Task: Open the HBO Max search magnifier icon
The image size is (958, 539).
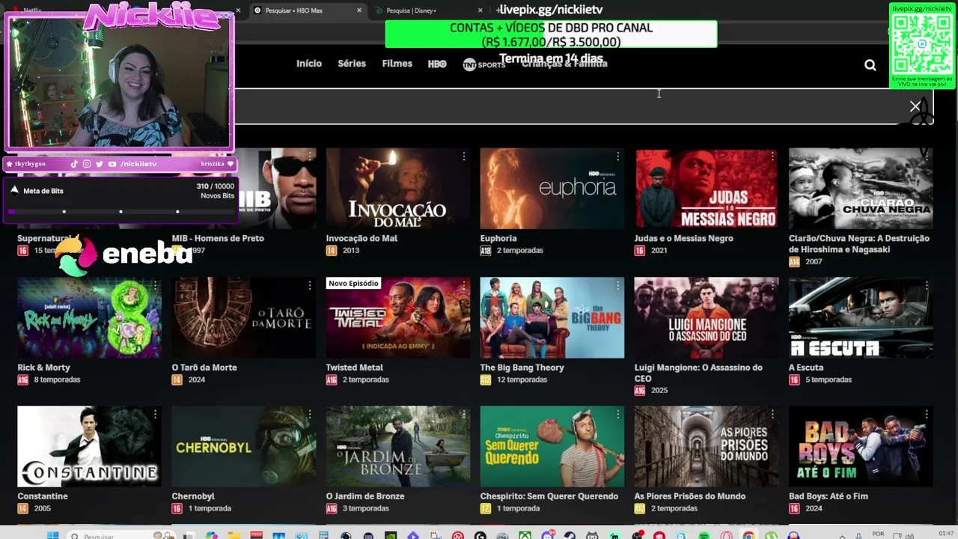Action: click(870, 65)
